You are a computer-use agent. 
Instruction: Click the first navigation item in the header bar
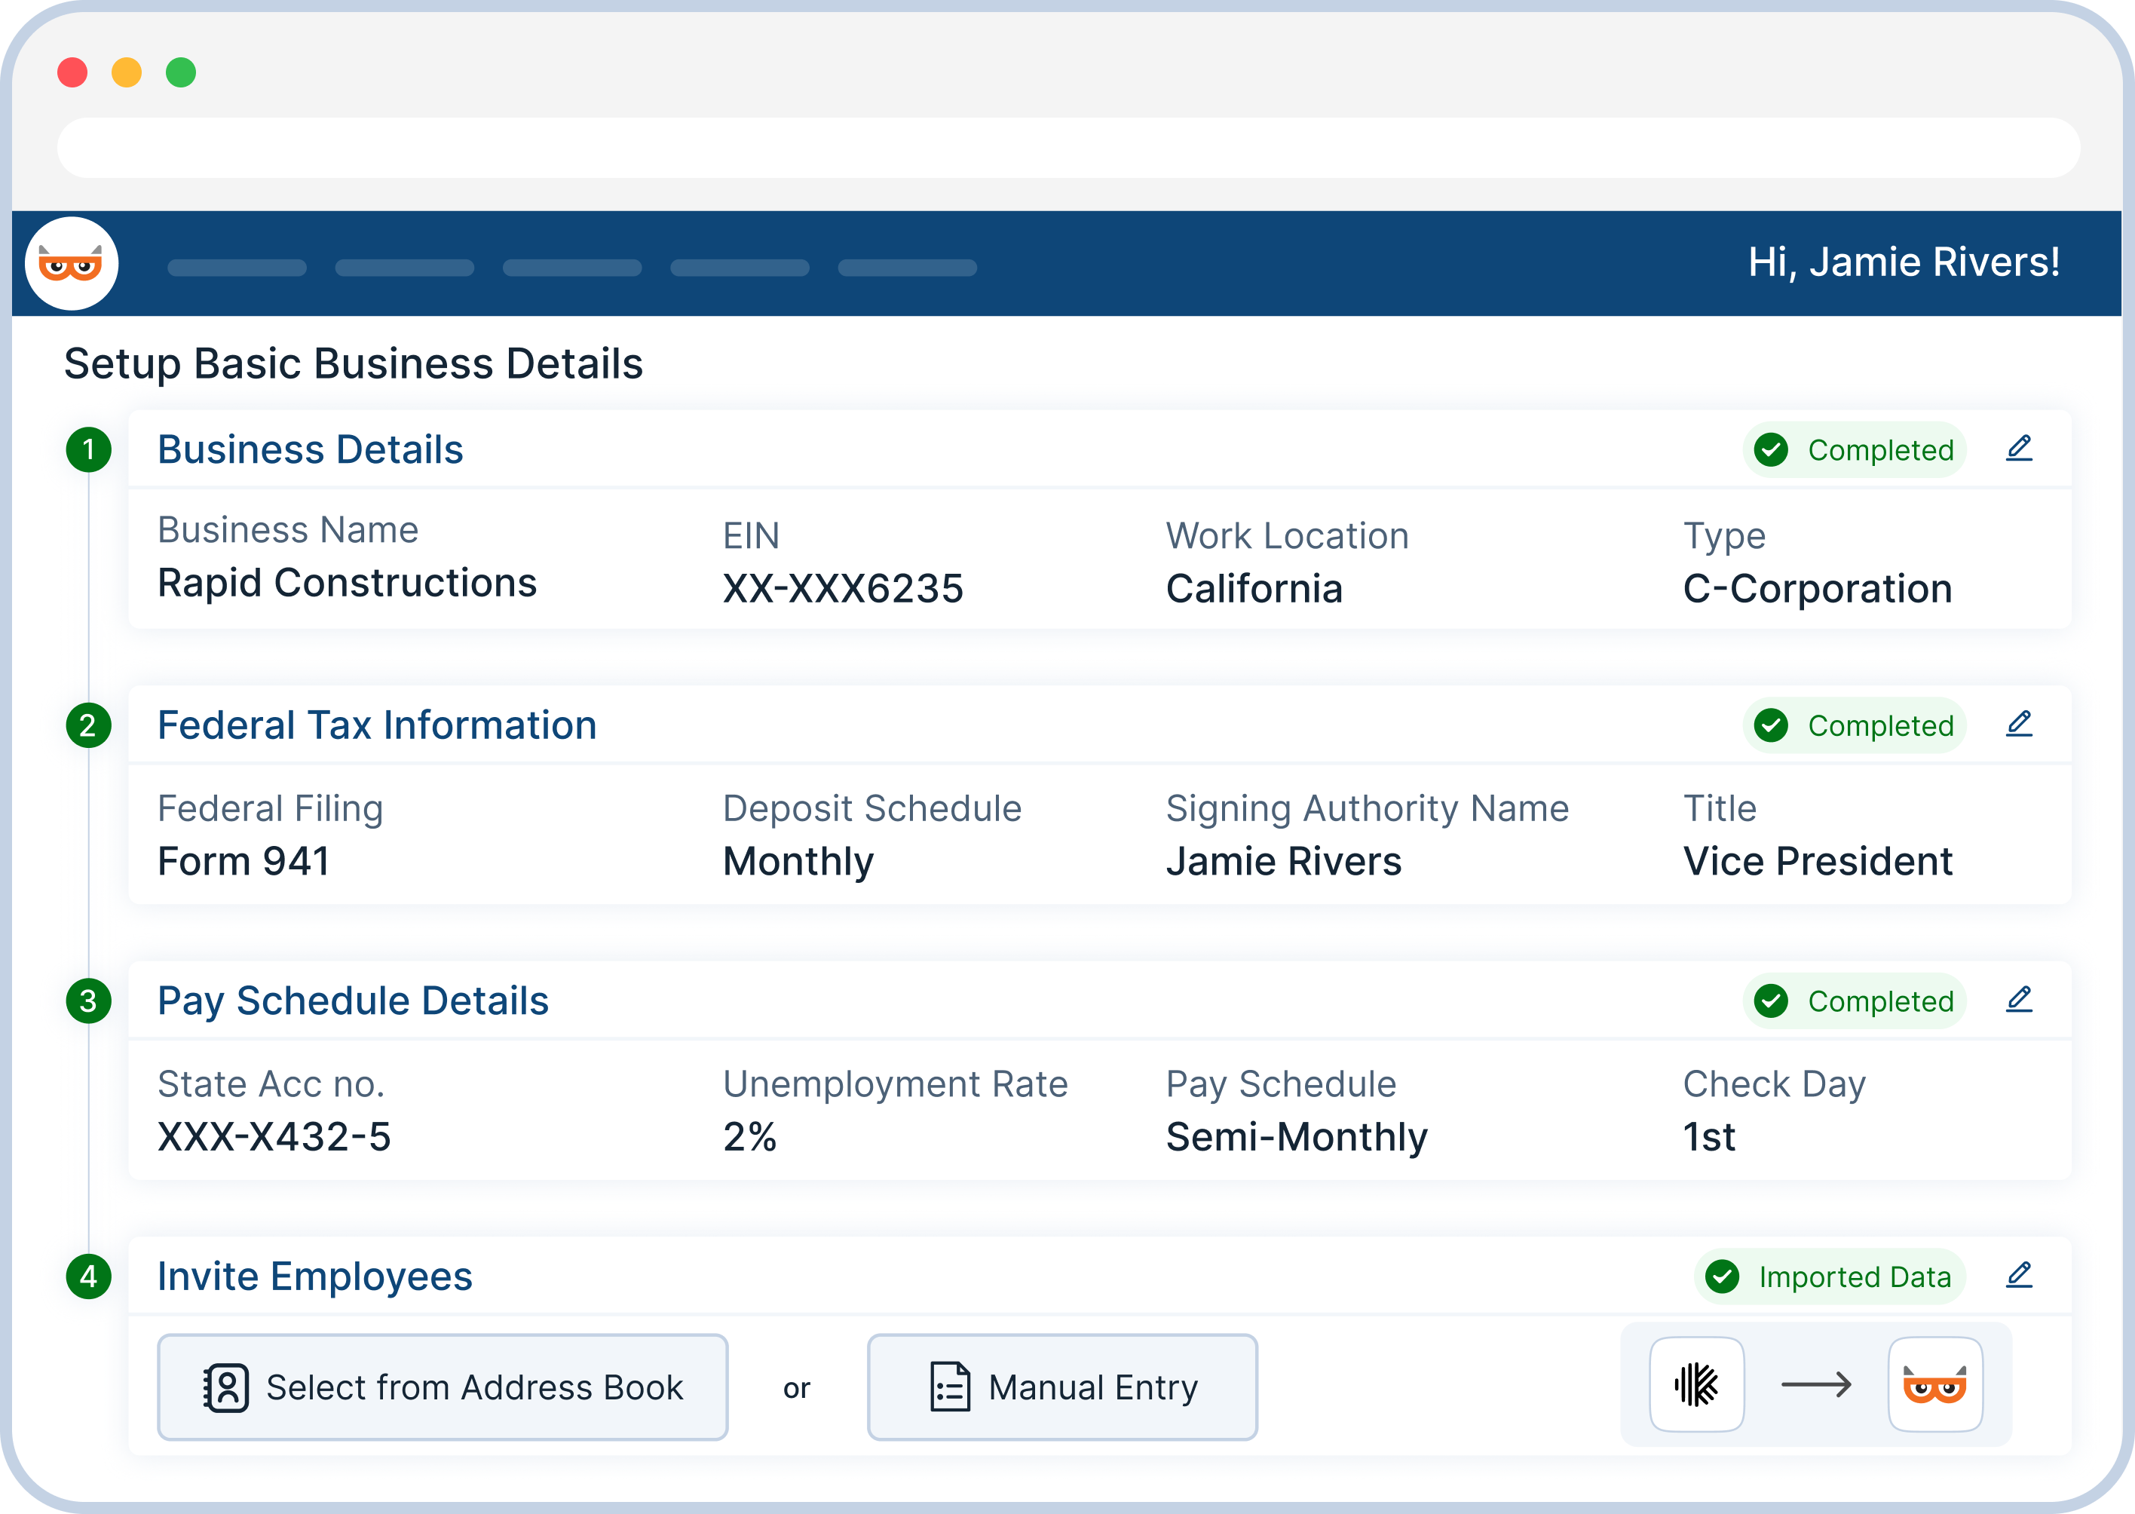pyautogui.click(x=236, y=268)
